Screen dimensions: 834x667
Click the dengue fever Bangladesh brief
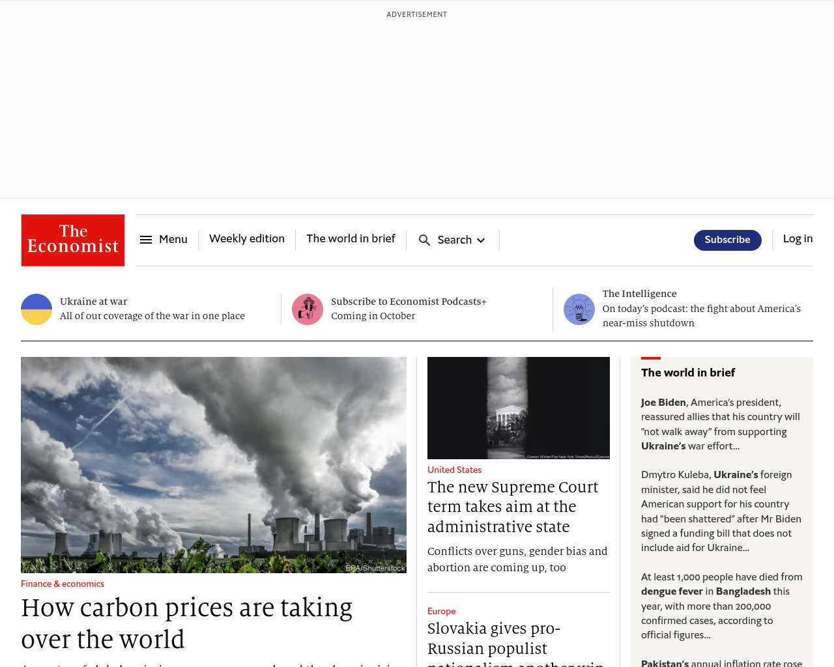(721, 606)
